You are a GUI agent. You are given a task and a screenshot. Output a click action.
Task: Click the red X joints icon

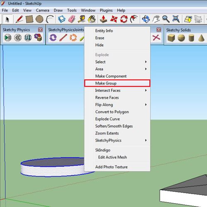tap(156, 38)
